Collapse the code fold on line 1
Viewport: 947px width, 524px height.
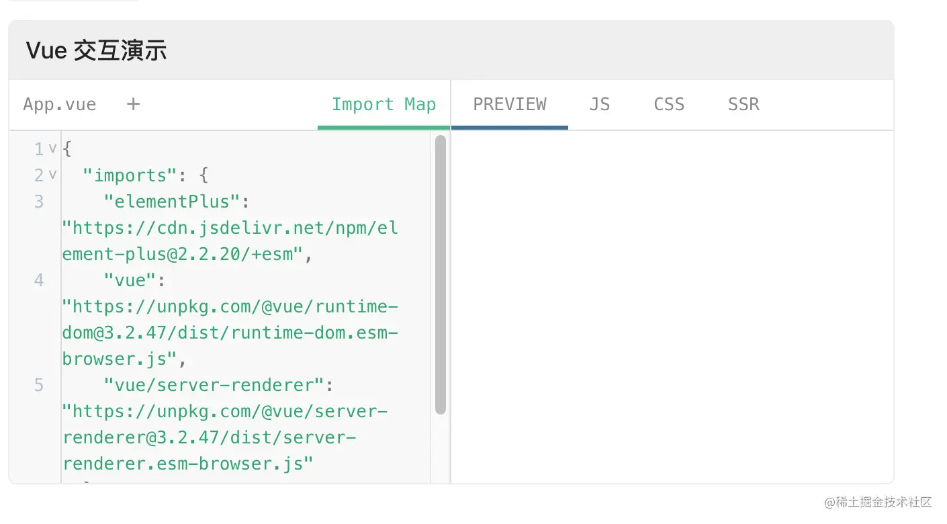point(52,148)
